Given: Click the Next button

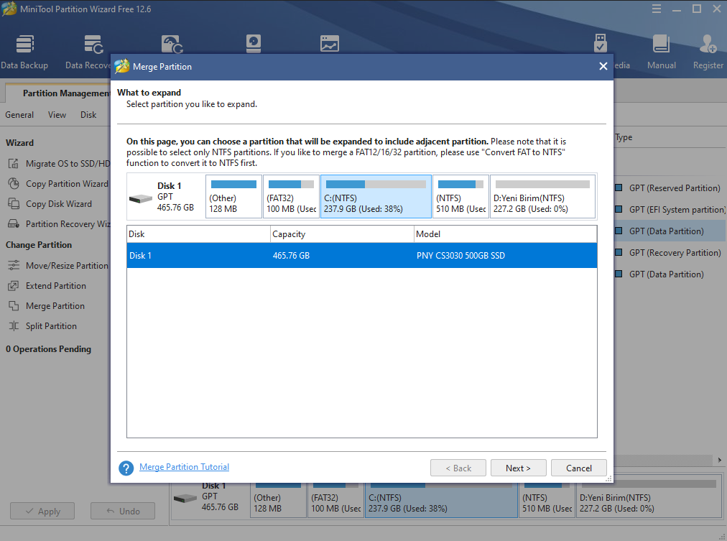Looking at the screenshot, I should coord(519,468).
